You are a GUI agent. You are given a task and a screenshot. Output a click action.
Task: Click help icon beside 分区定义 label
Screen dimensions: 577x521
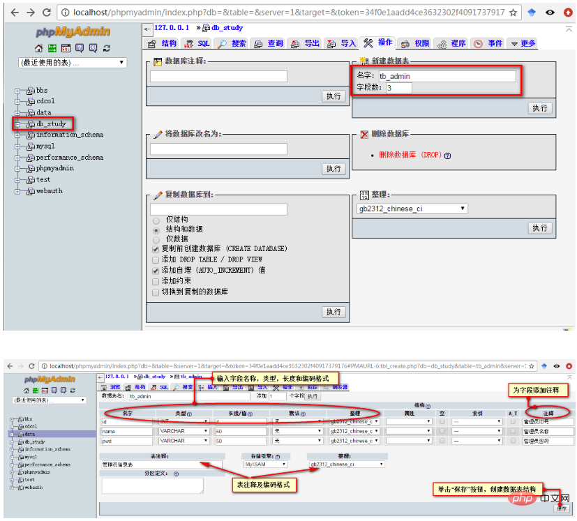point(177,474)
